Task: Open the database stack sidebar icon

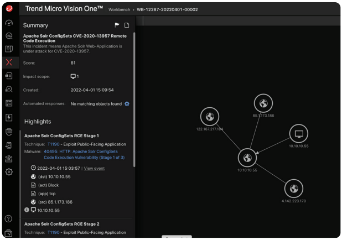Action: point(9,132)
